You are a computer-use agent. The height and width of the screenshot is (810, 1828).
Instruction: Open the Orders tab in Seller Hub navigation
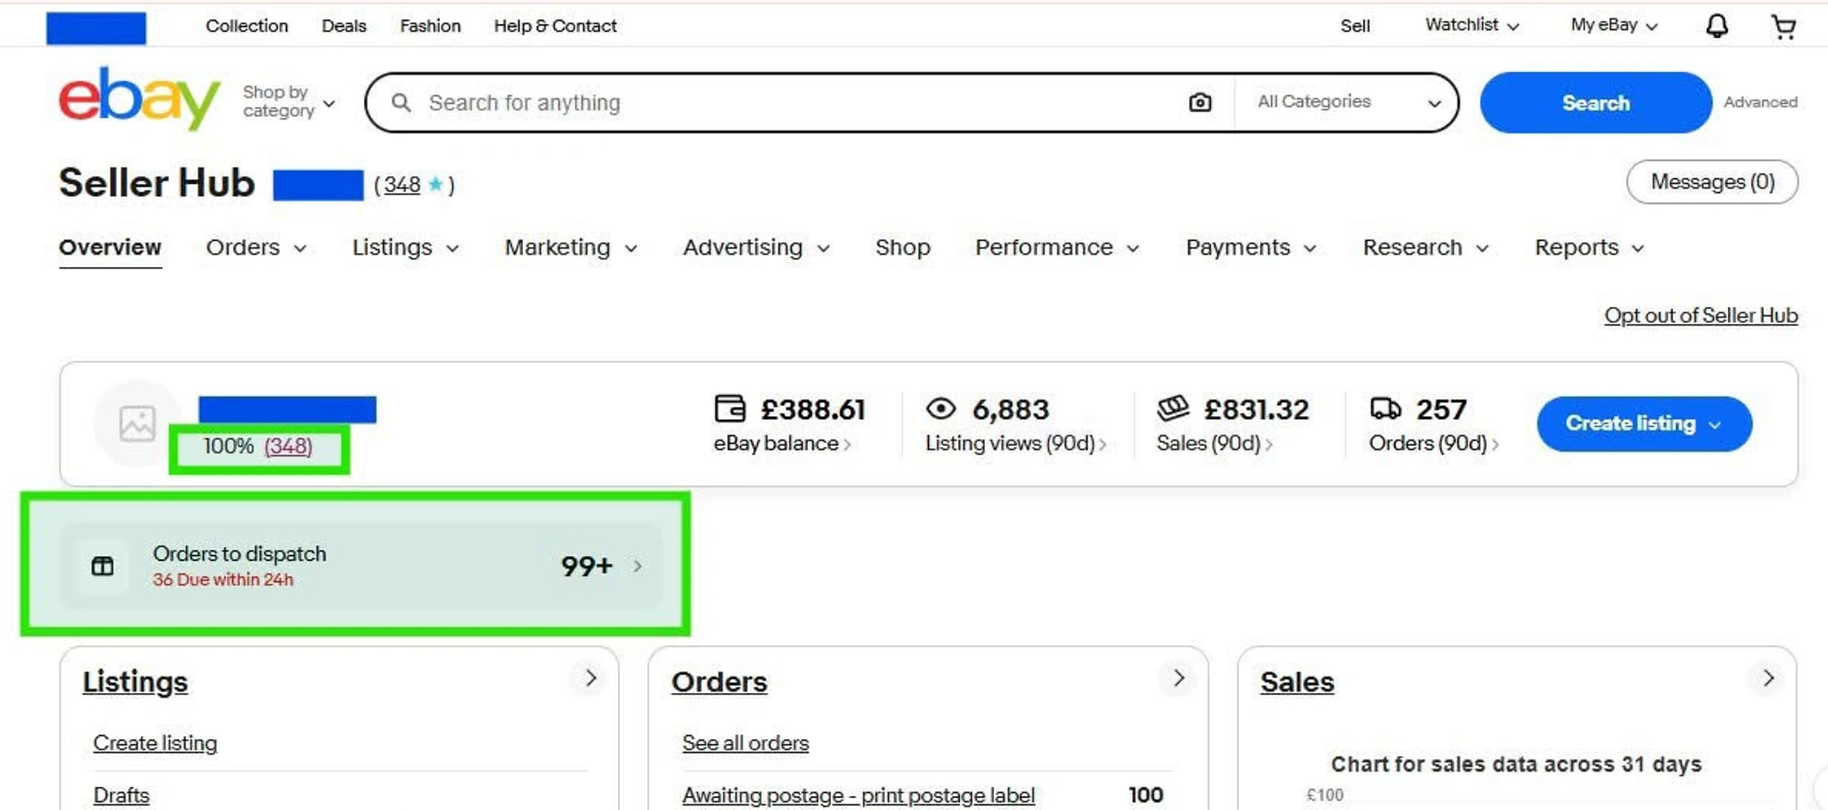click(256, 248)
